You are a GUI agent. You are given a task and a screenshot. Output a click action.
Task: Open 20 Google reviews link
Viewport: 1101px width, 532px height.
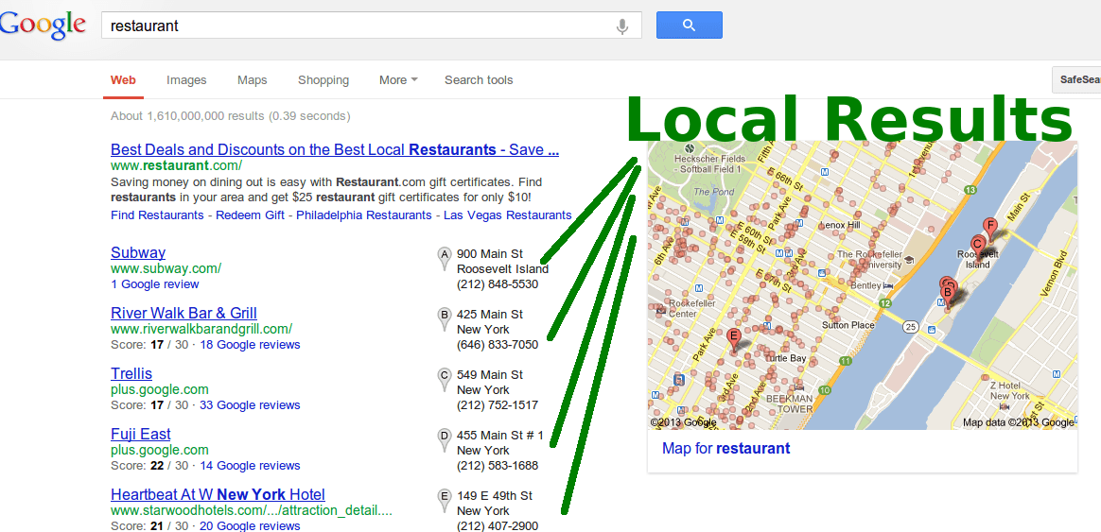(x=250, y=525)
